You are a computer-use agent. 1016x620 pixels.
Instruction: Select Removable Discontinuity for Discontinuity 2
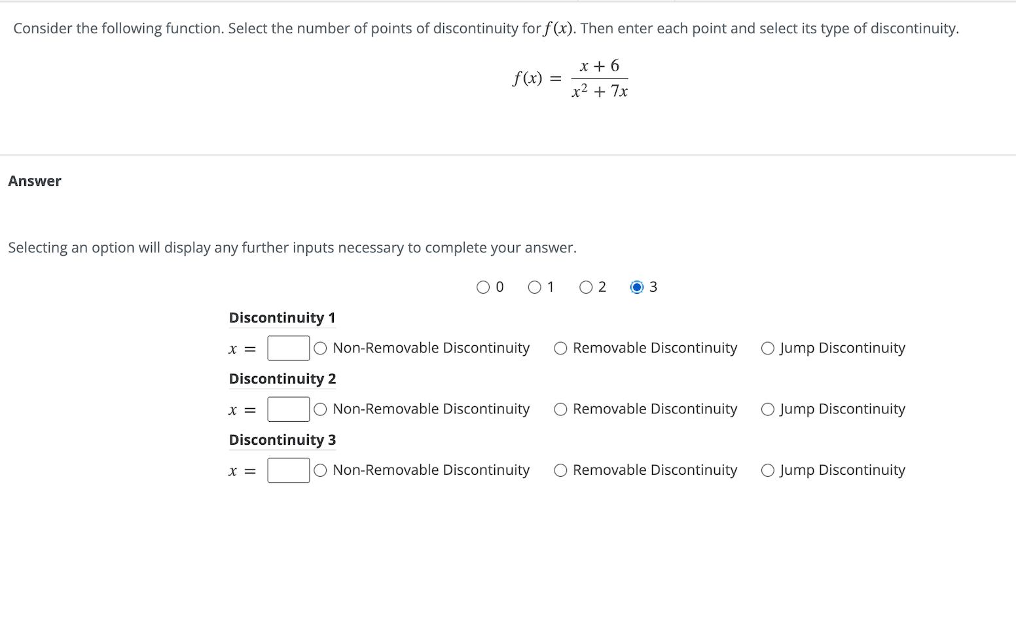(560, 409)
